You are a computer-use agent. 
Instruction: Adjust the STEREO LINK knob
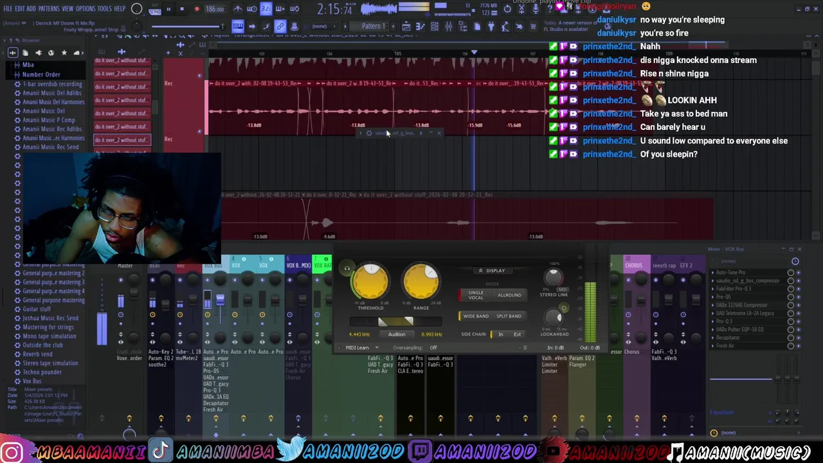click(553, 277)
